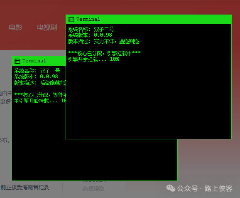Select 系统版本: 0.0.98 in the front terminal
240x198 pixels.
click(90, 35)
